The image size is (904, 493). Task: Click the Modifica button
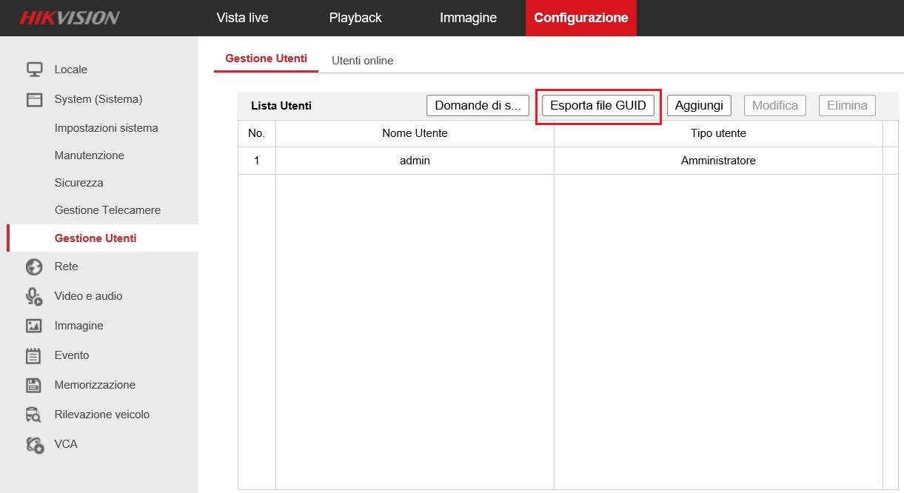[774, 105]
